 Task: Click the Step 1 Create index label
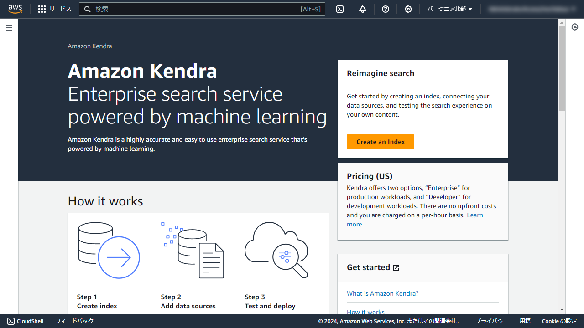pos(97,302)
